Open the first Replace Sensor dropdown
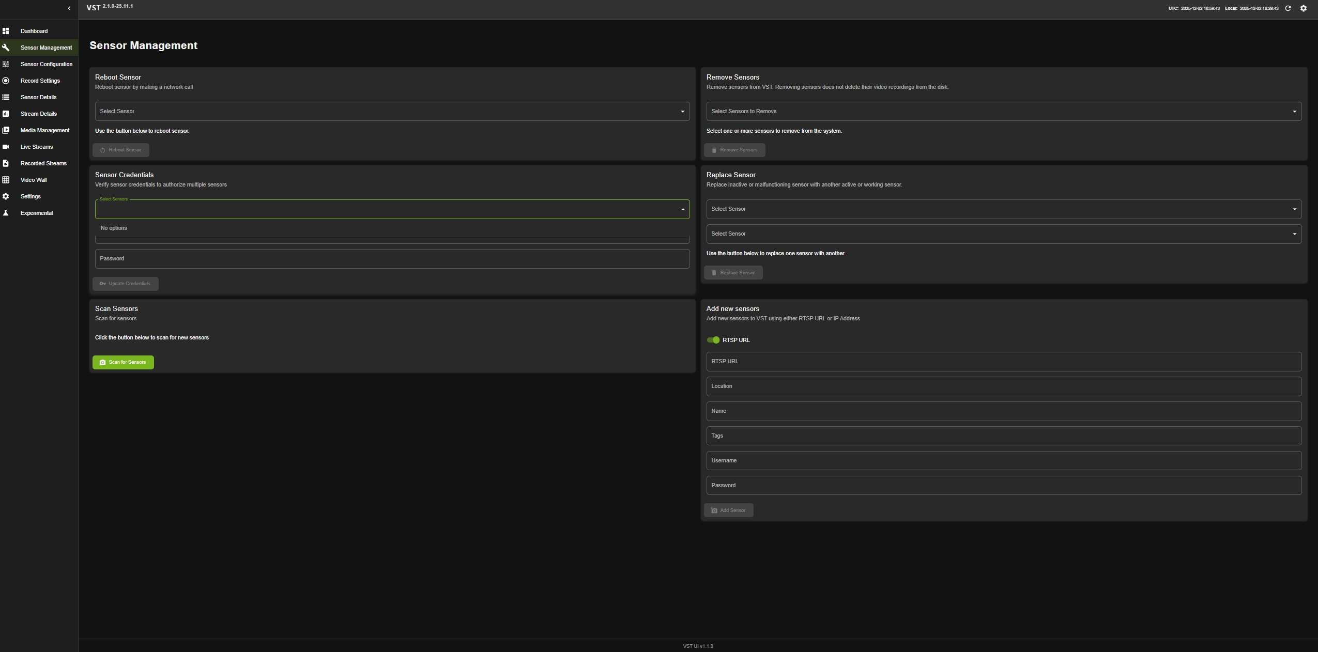 coord(1003,209)
